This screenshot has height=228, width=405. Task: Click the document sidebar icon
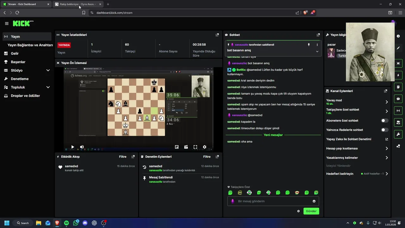pyautogui.click(x=398, y=87)
